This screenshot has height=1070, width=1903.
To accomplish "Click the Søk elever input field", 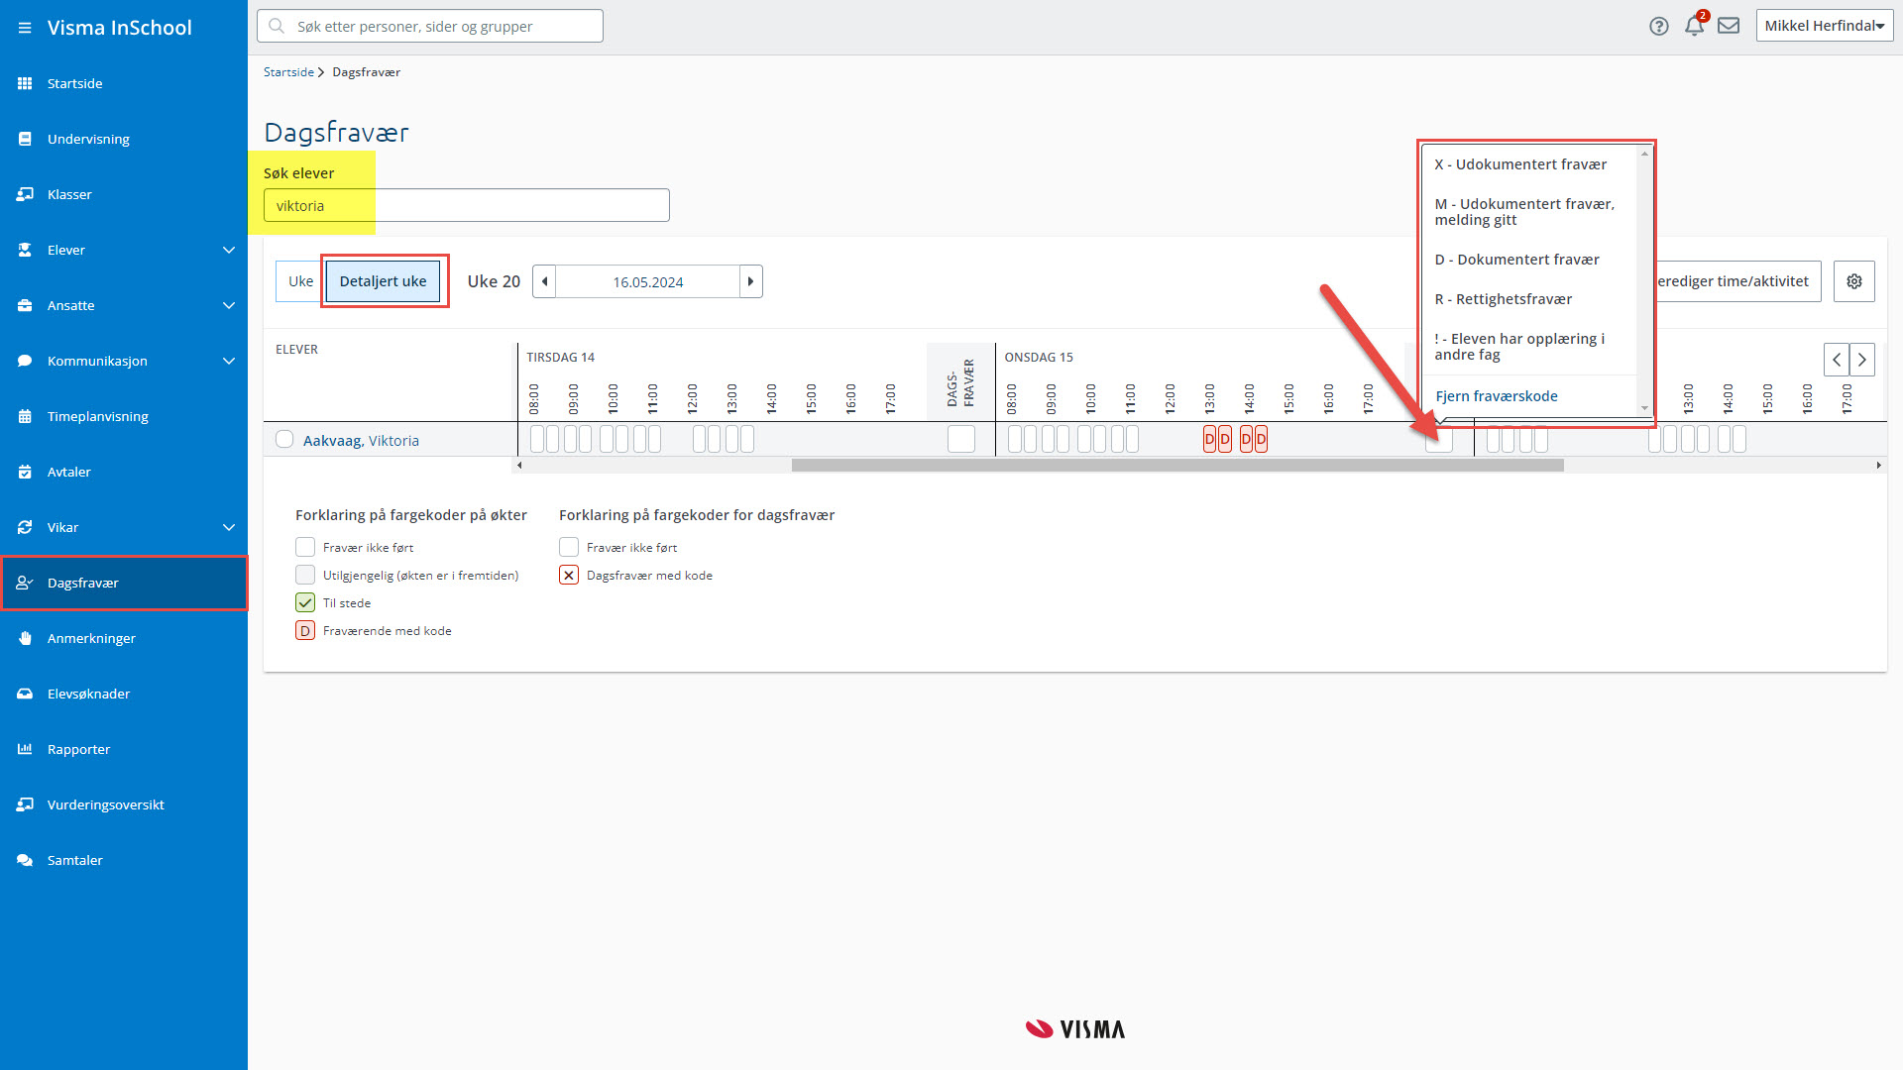I will click(466, 205).
